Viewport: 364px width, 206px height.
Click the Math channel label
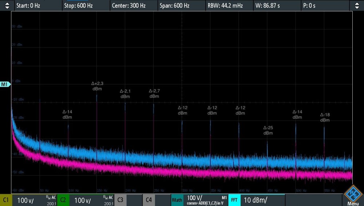click(177, 200)
